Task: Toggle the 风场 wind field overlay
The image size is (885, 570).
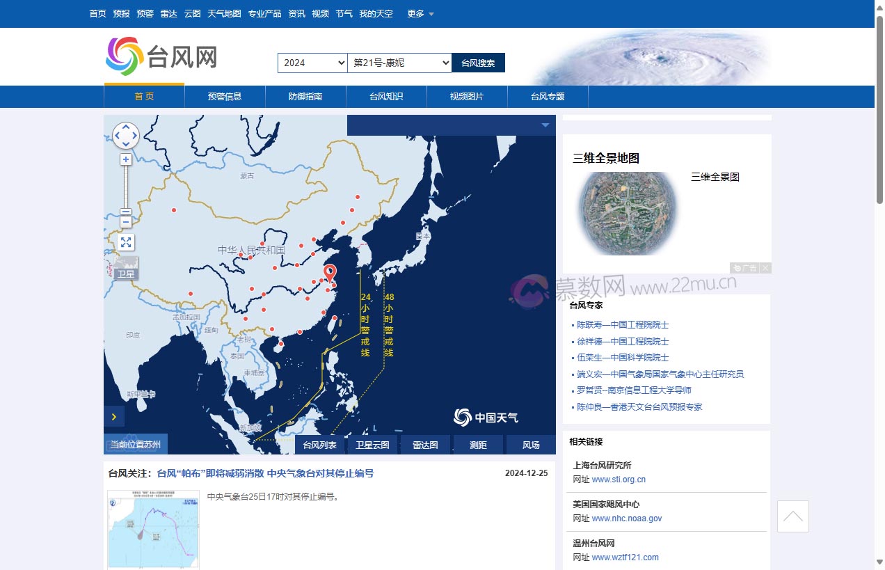Action: coord(531,445)
